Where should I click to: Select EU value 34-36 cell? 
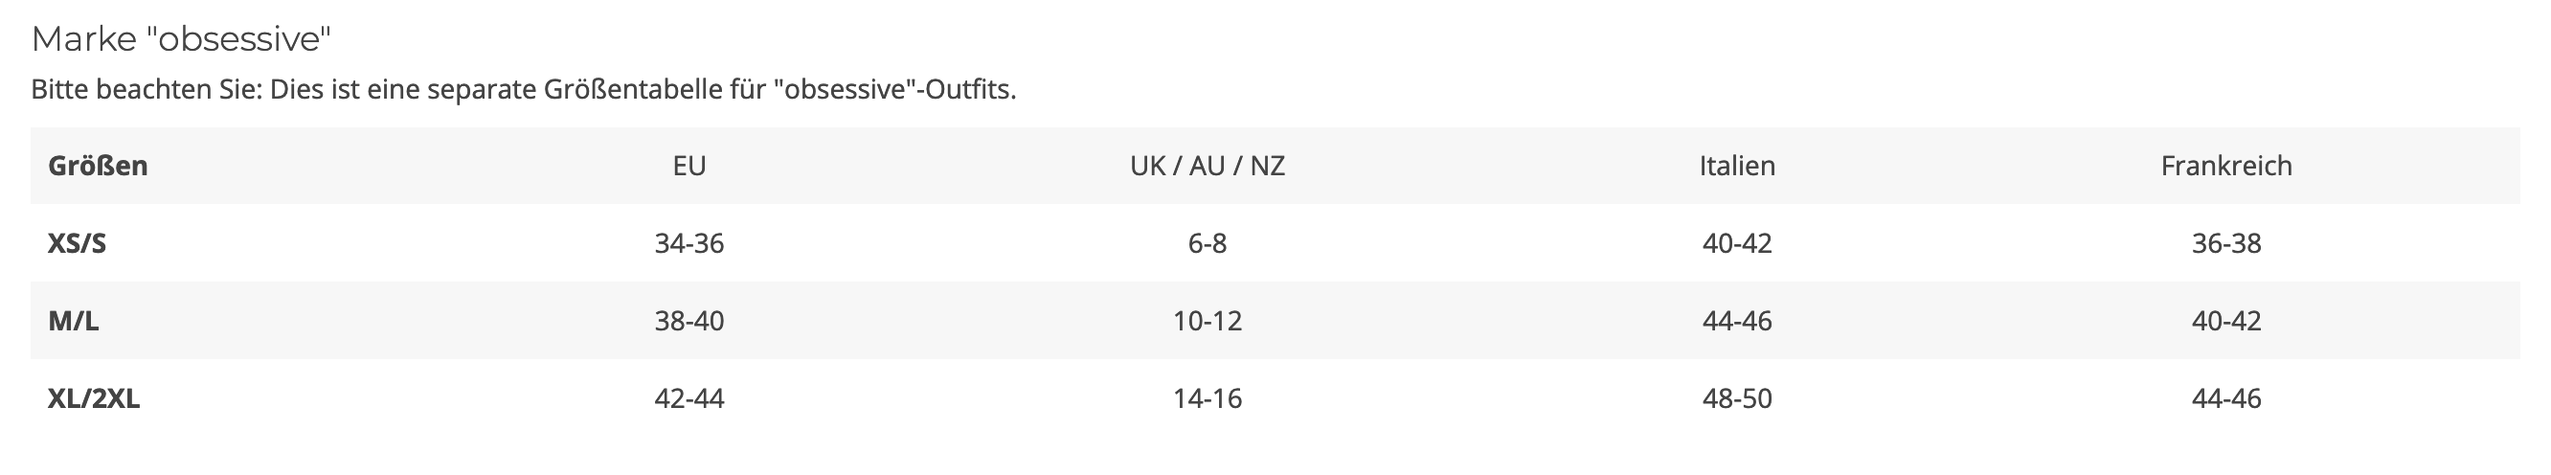coord(689,242)
